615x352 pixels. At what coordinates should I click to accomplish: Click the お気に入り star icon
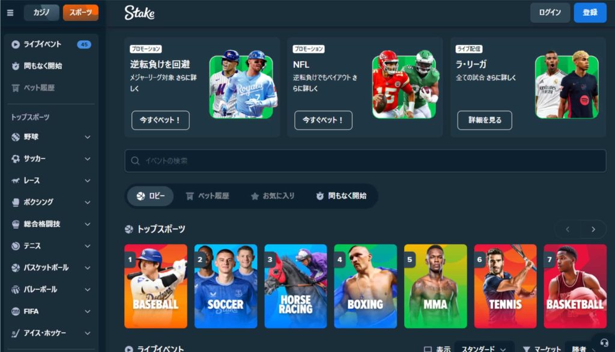[255, 196]
